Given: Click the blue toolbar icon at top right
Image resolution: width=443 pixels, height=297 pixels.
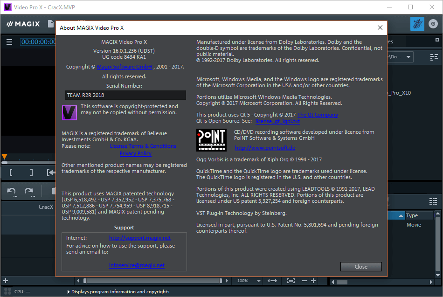Looking at the screenshot, I should pyautogui.click(x=417, y=24).
